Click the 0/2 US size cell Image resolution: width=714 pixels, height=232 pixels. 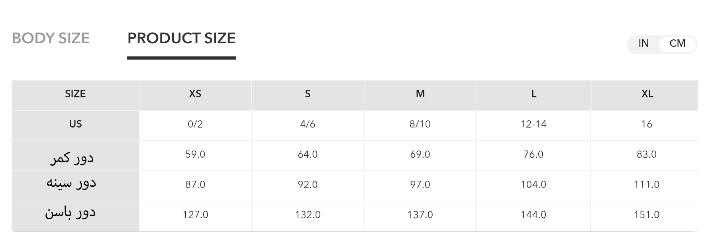(x=195, y=124)
